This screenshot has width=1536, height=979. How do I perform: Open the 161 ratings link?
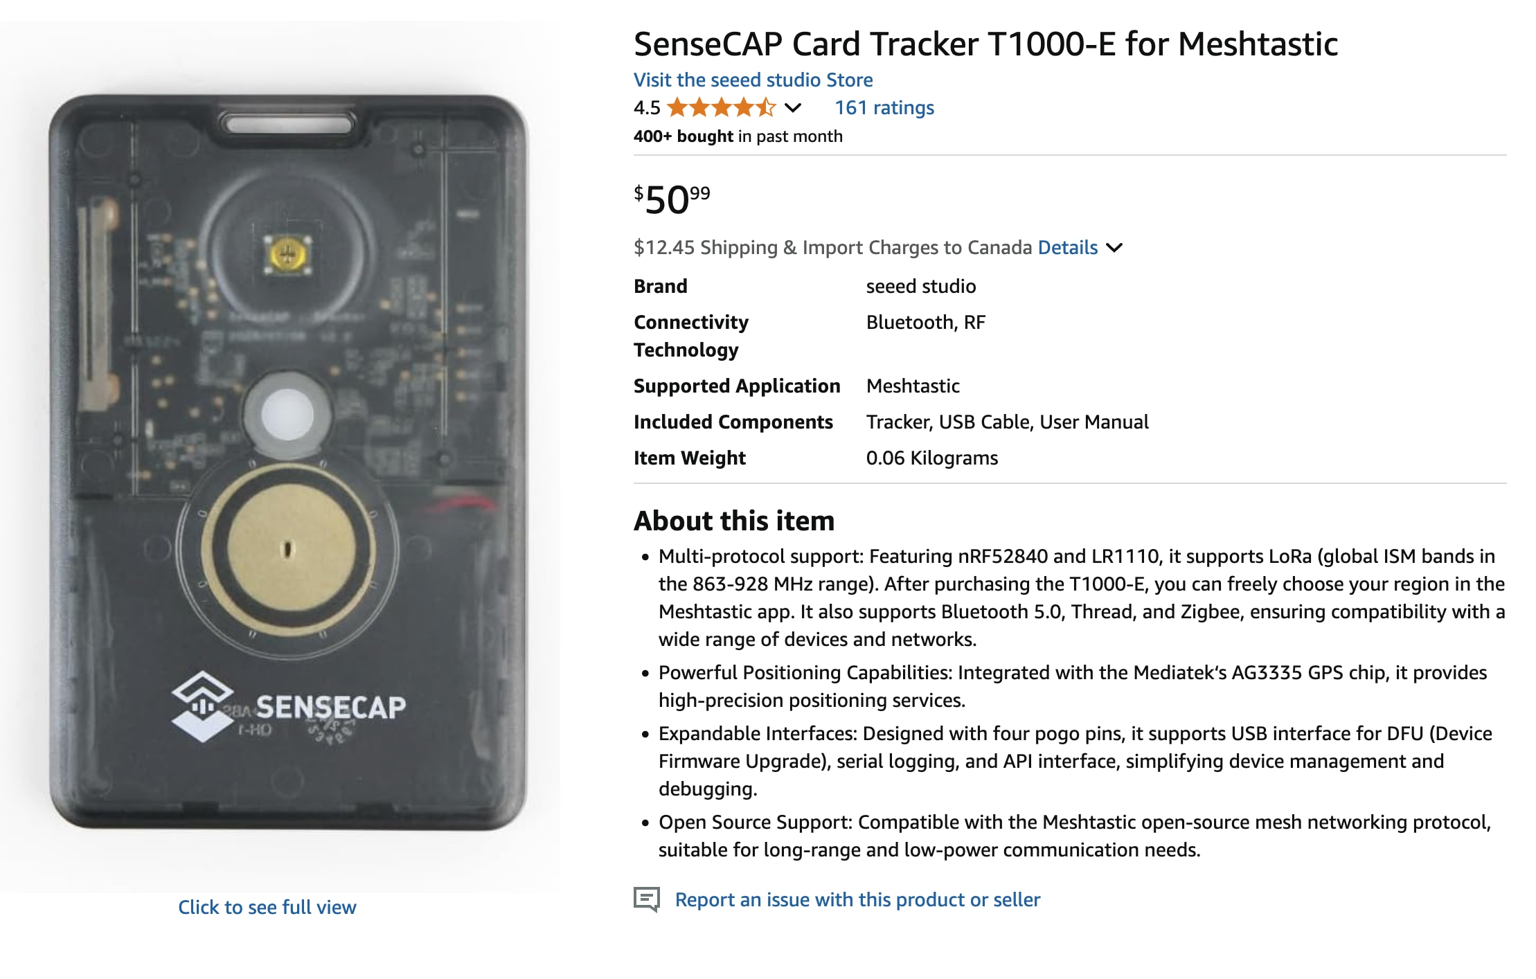coord(884,108)
